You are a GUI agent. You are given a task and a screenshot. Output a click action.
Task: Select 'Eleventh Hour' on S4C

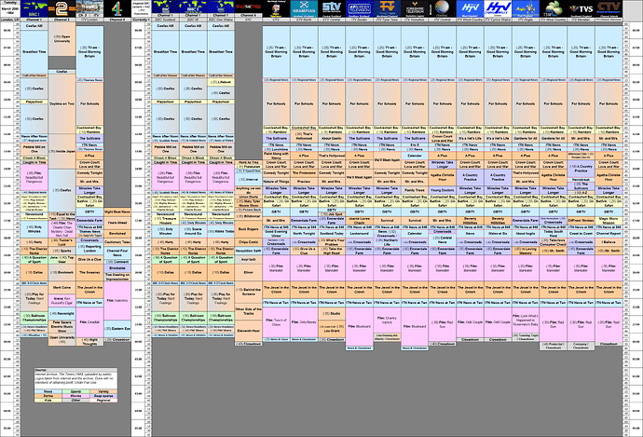(x=248, y=331)
